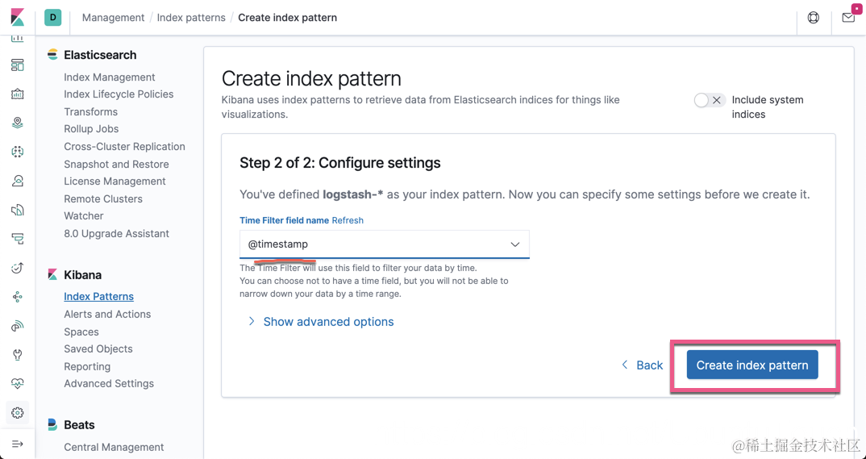866x459 pixels.
Task: Open Machine Learning from the sidebar
Action: click(x=17, y=152)
